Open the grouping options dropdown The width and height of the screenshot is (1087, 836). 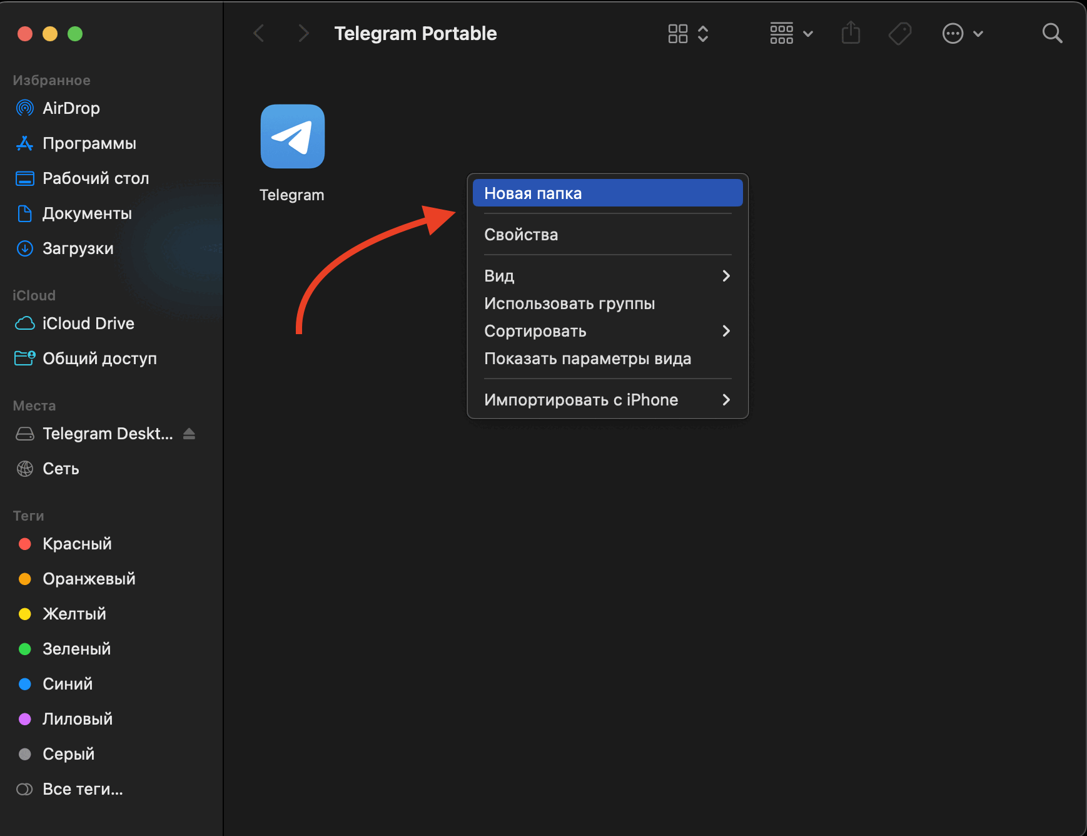(x=791, y=33)
